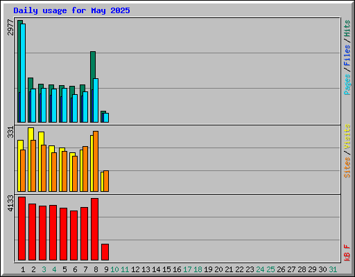Click the 2977 axis value
This screenshot has height=277, width=355.
(x=10, y=28)
